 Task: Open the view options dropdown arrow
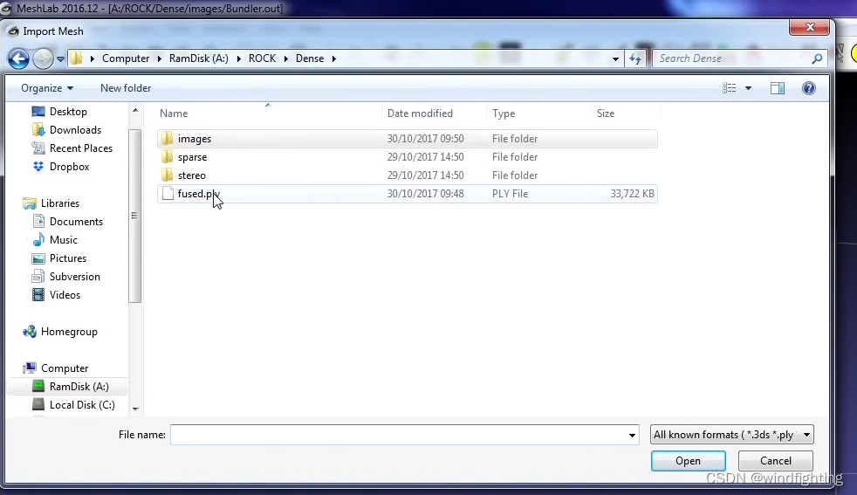[x=748, y=88]
